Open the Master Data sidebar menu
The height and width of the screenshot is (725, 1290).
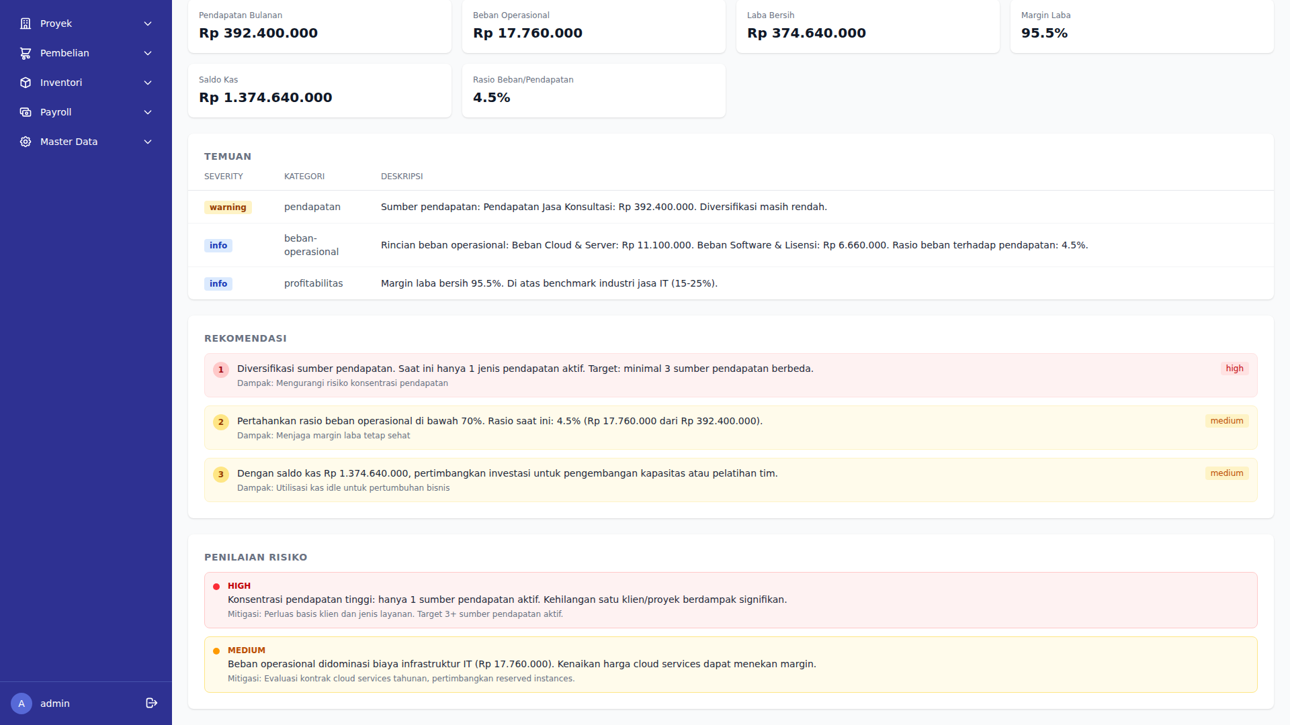69,142
